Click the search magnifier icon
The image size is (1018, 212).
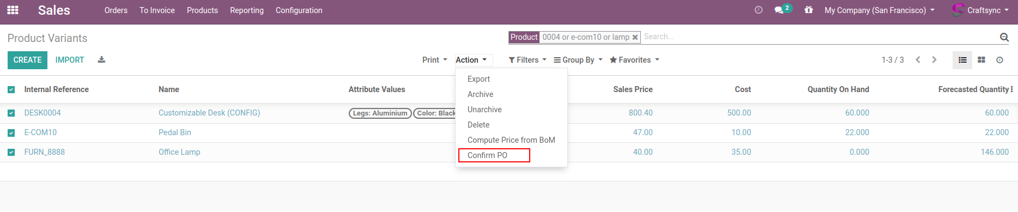(x=1004, y=37)
